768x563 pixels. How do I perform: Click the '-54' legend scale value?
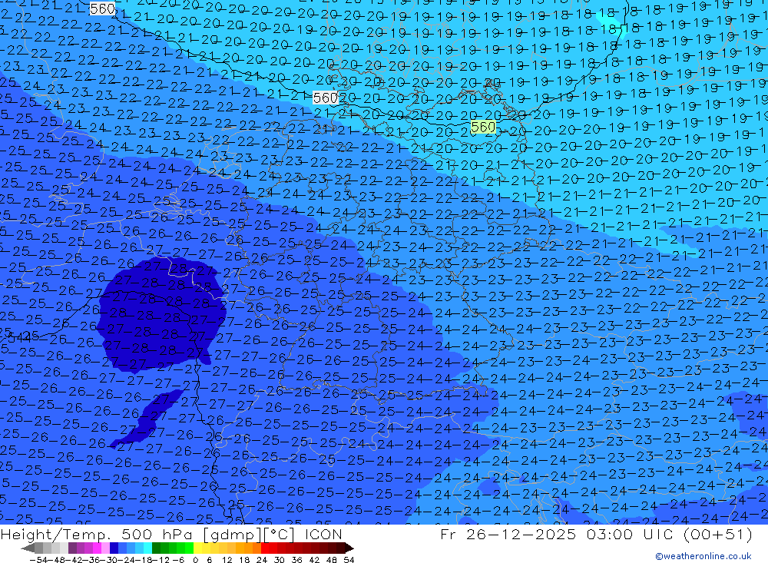[38, 560]
